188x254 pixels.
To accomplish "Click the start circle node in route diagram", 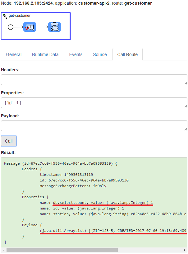I will pyautogui.click(x=11, y=27).
